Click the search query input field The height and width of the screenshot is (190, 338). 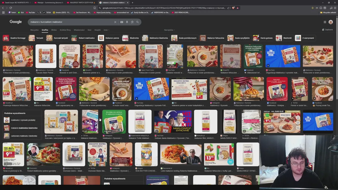(x=71, y=22)
